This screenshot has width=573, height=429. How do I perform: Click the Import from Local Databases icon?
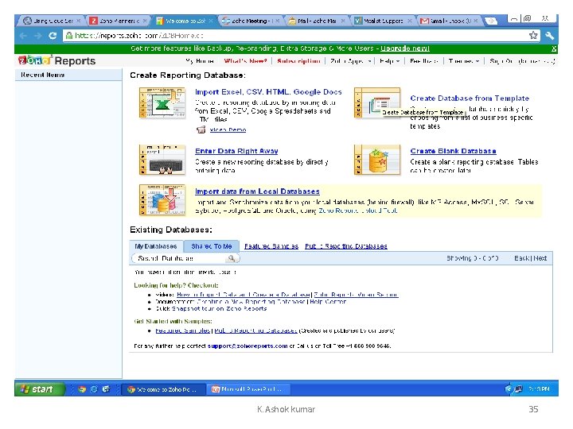coord(162,199)
